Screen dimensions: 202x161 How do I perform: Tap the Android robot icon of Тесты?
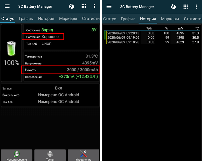pyautogui.click(x=50, y=154)
